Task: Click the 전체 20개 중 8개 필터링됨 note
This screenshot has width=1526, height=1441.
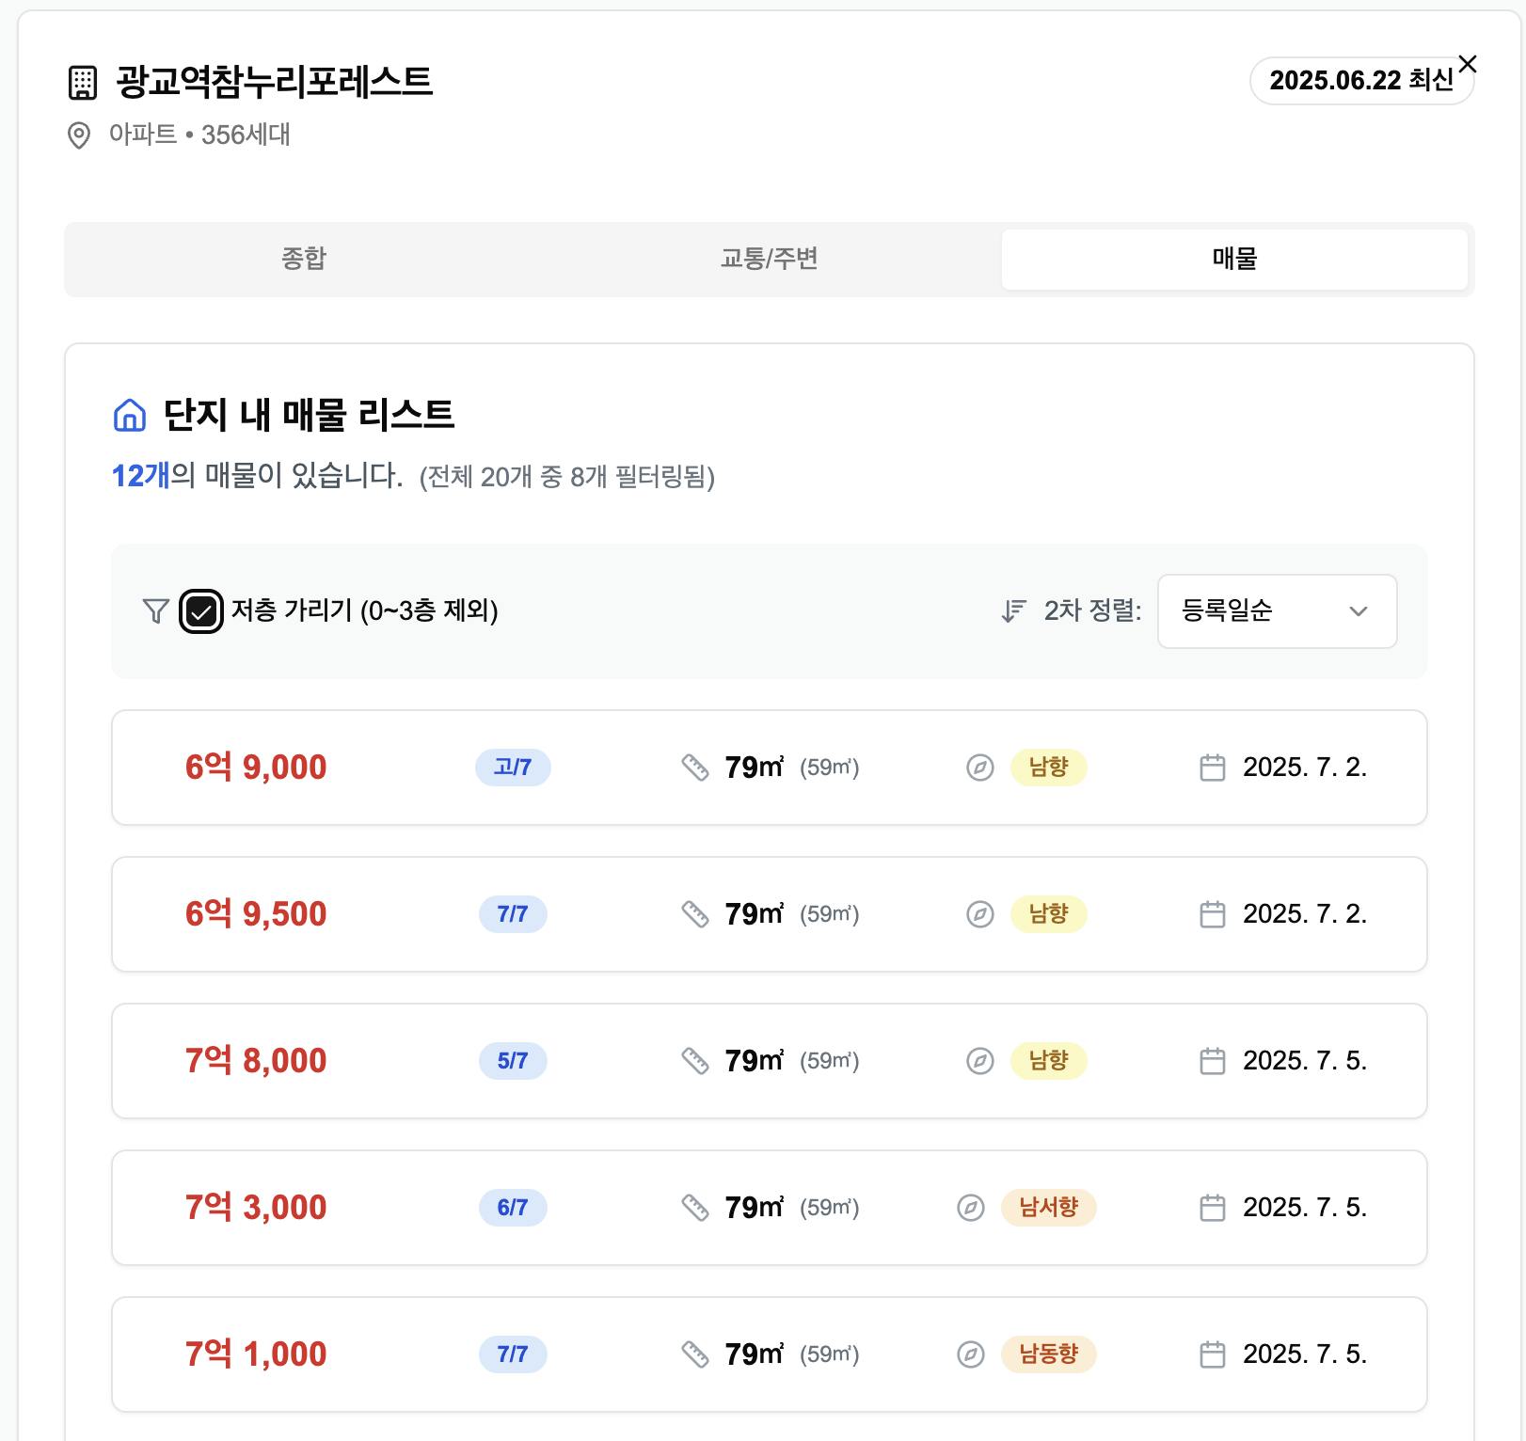Action: click(x=567, y=478)
